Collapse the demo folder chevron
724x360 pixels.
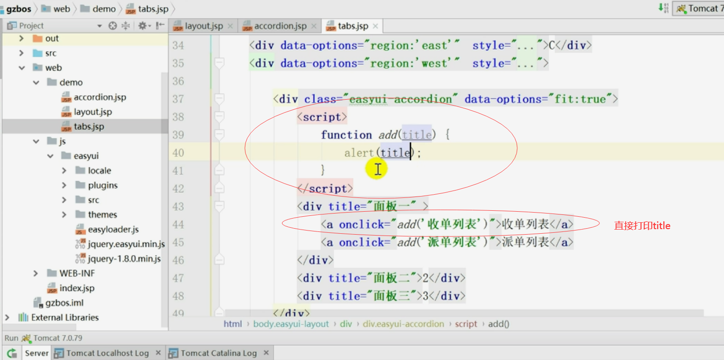click(x=36, y=83)
